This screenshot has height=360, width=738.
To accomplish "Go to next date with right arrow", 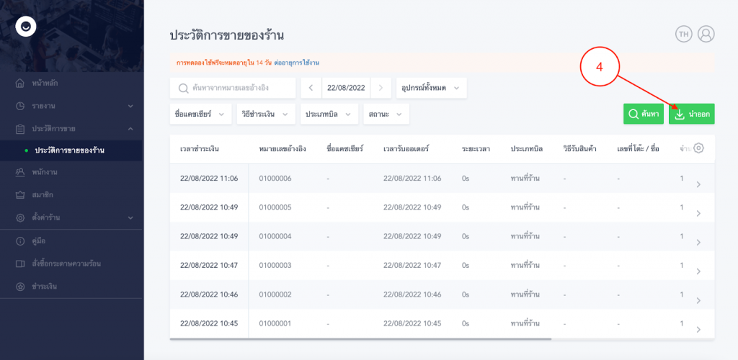I will (381, 88).
